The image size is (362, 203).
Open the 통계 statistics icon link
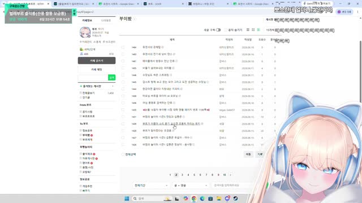(x=97, y=42)
